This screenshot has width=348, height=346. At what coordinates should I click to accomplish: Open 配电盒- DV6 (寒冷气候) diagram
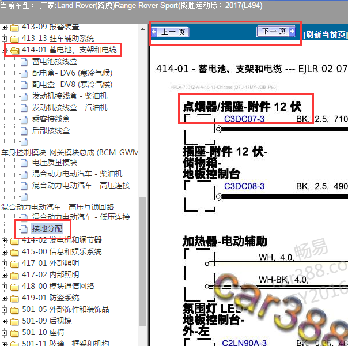point(72,73)
